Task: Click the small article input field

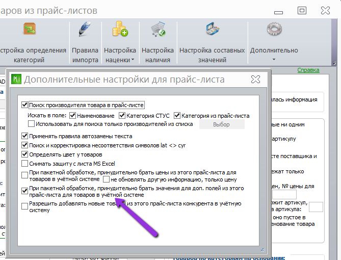Action: point(316,207)
